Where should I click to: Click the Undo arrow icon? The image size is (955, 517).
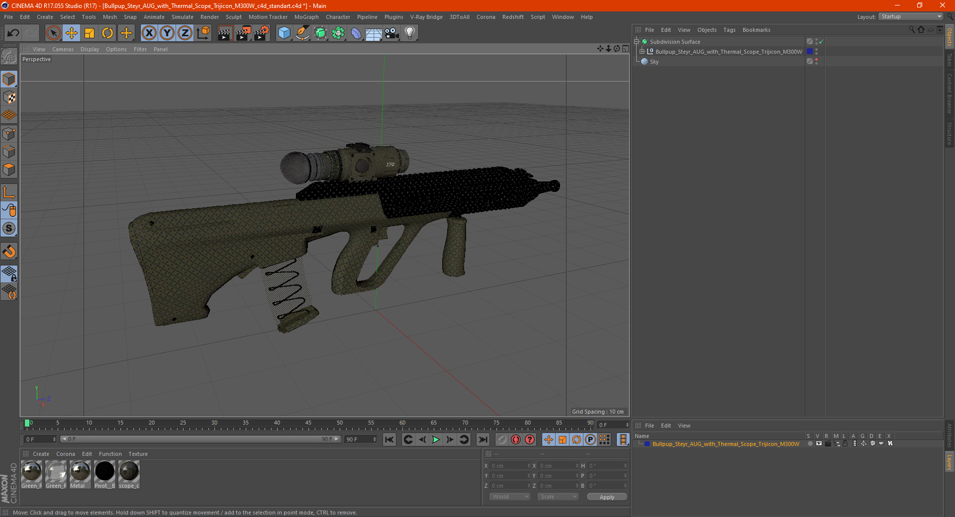click(x=13, y=33)
